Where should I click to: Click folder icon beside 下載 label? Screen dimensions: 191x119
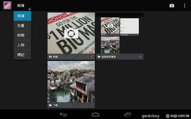[50, 105]
